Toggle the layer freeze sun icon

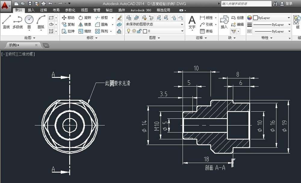pyautogui.click(x=134, y=31)
